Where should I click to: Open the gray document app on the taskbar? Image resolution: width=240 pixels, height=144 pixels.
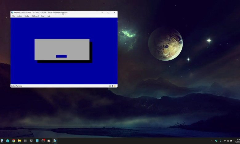26,141
